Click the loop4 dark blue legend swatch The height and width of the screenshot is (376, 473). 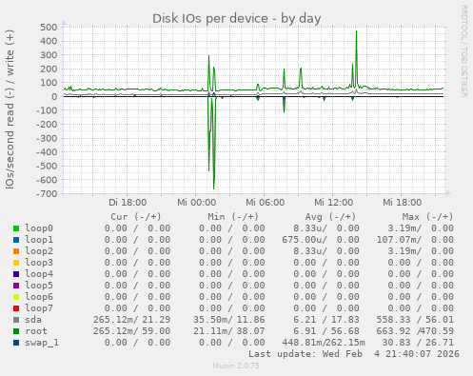(16, 274)
